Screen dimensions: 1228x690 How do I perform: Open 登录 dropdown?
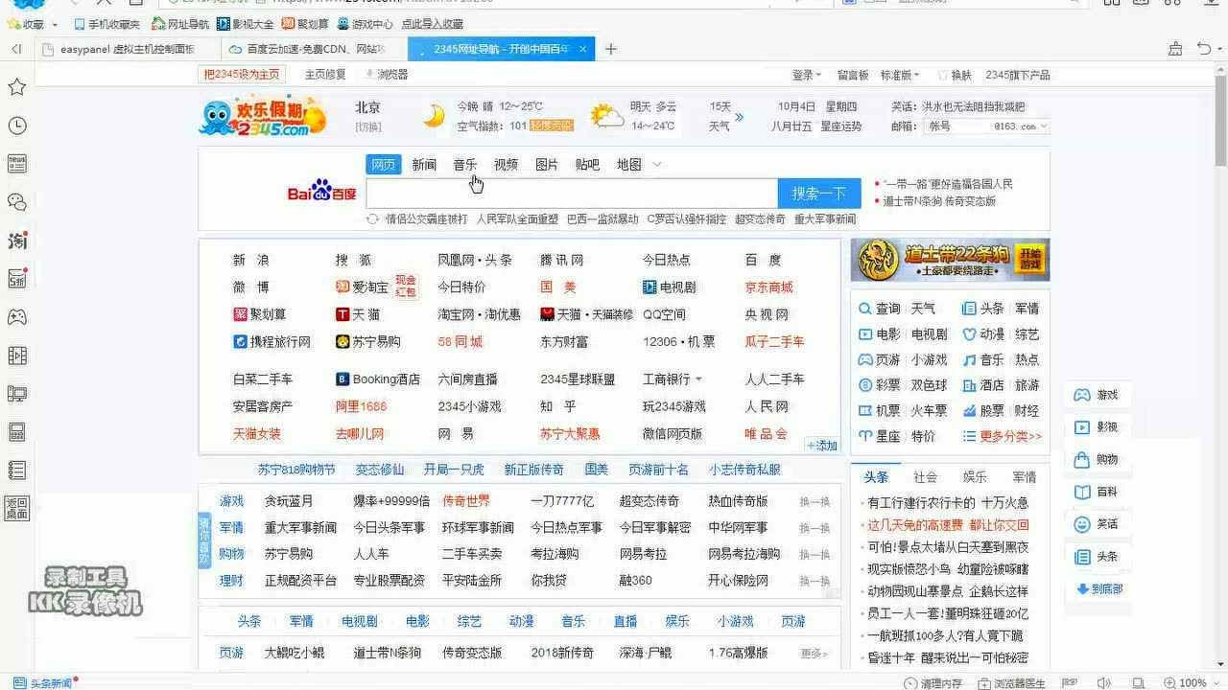pyautogui.click(x=806, y=75)
